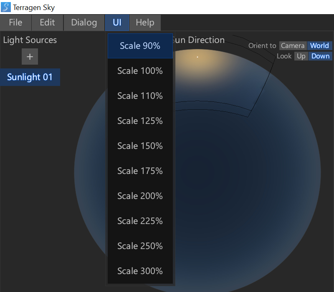Click the plus icon to add light source

30,57
